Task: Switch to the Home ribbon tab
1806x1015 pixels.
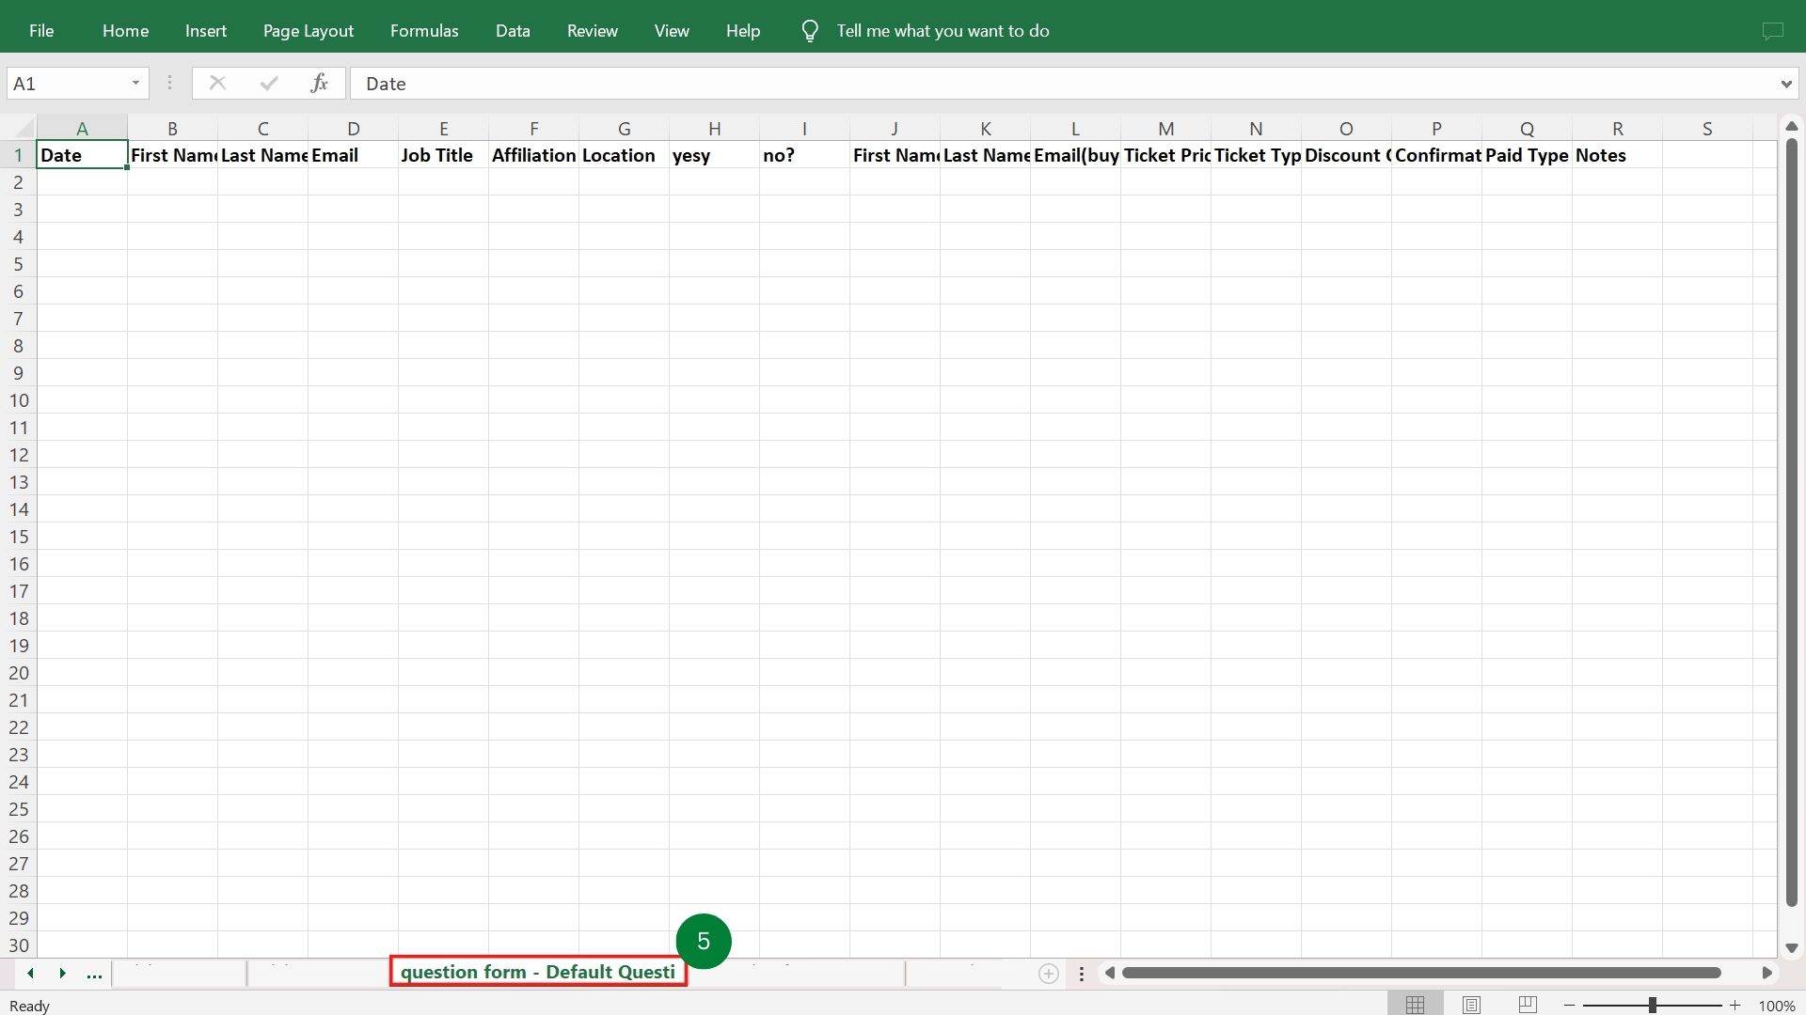Action: (x=125, y=31)
